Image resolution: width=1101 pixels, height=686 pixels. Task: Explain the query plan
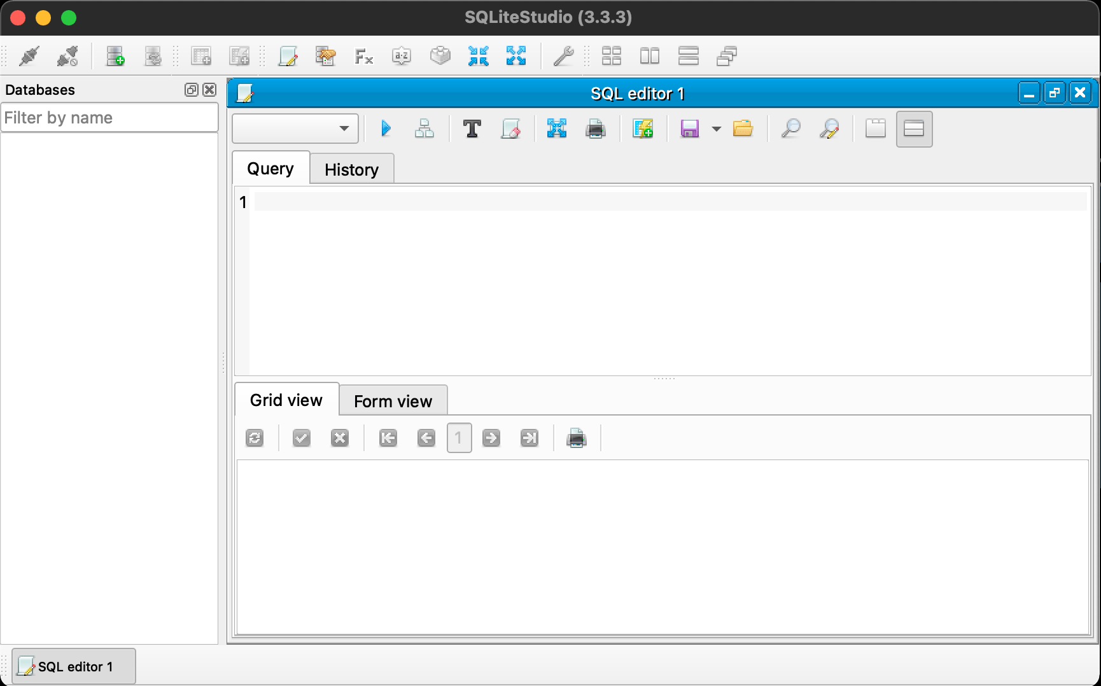tap(424, 129)
